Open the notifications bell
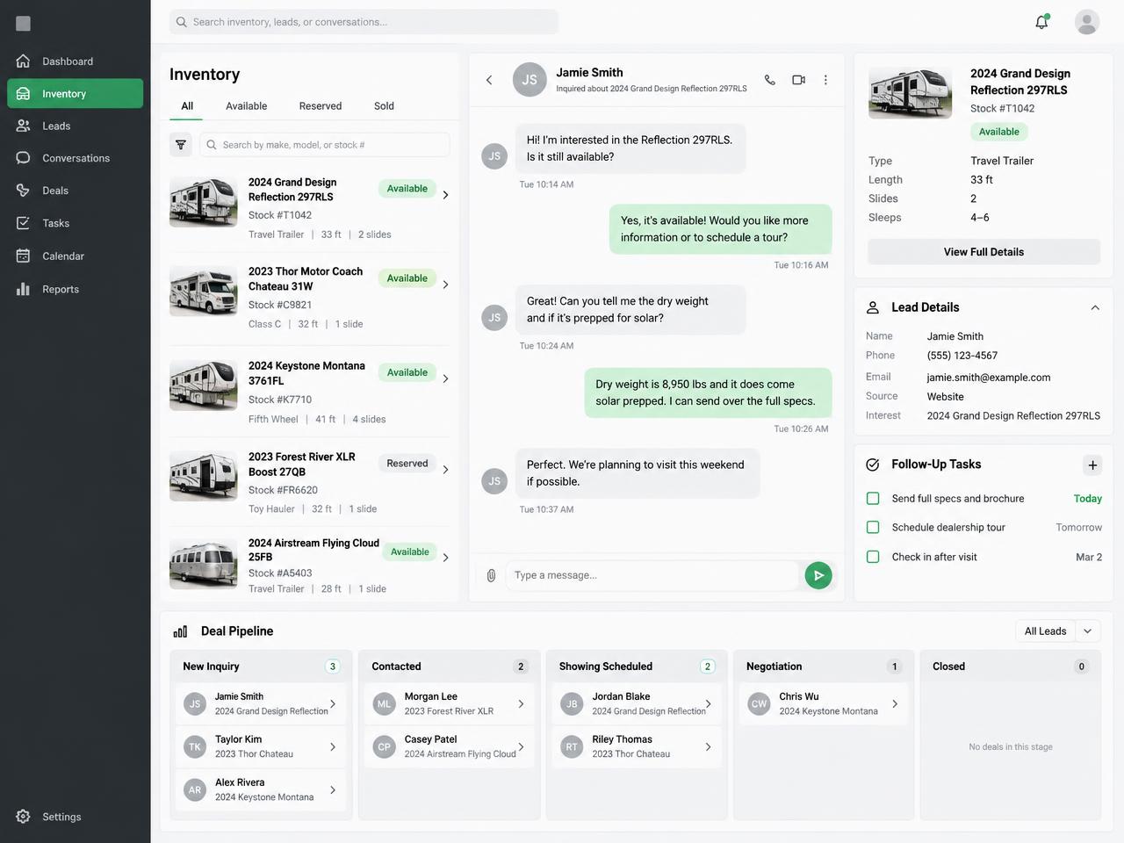This screenshot has height=843, width=1124. click(1041, 22)
